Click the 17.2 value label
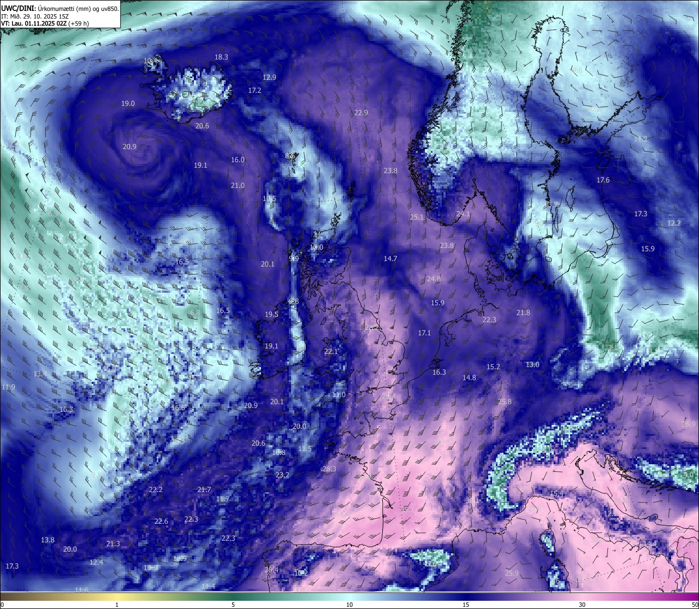This screenshot has height=609, width=699. click(254, 91)
